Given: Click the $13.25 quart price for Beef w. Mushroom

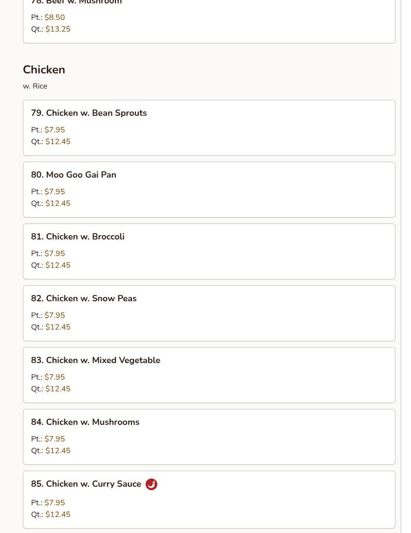Looking at the screenshot, I should 58,29.
